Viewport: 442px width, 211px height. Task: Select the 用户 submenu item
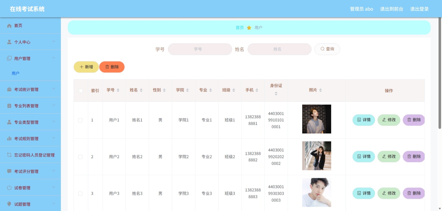tap(30, 73)
